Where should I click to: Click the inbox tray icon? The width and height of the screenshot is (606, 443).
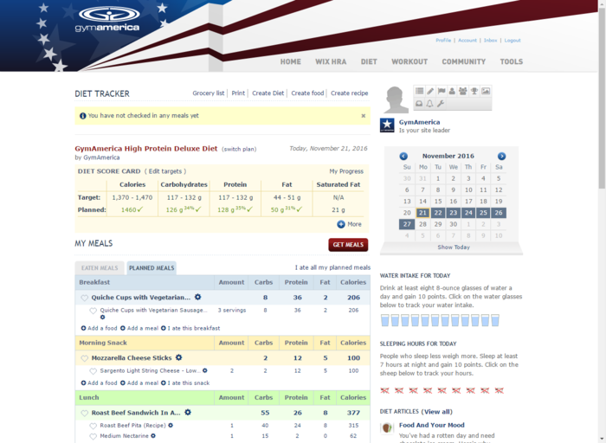419,104
